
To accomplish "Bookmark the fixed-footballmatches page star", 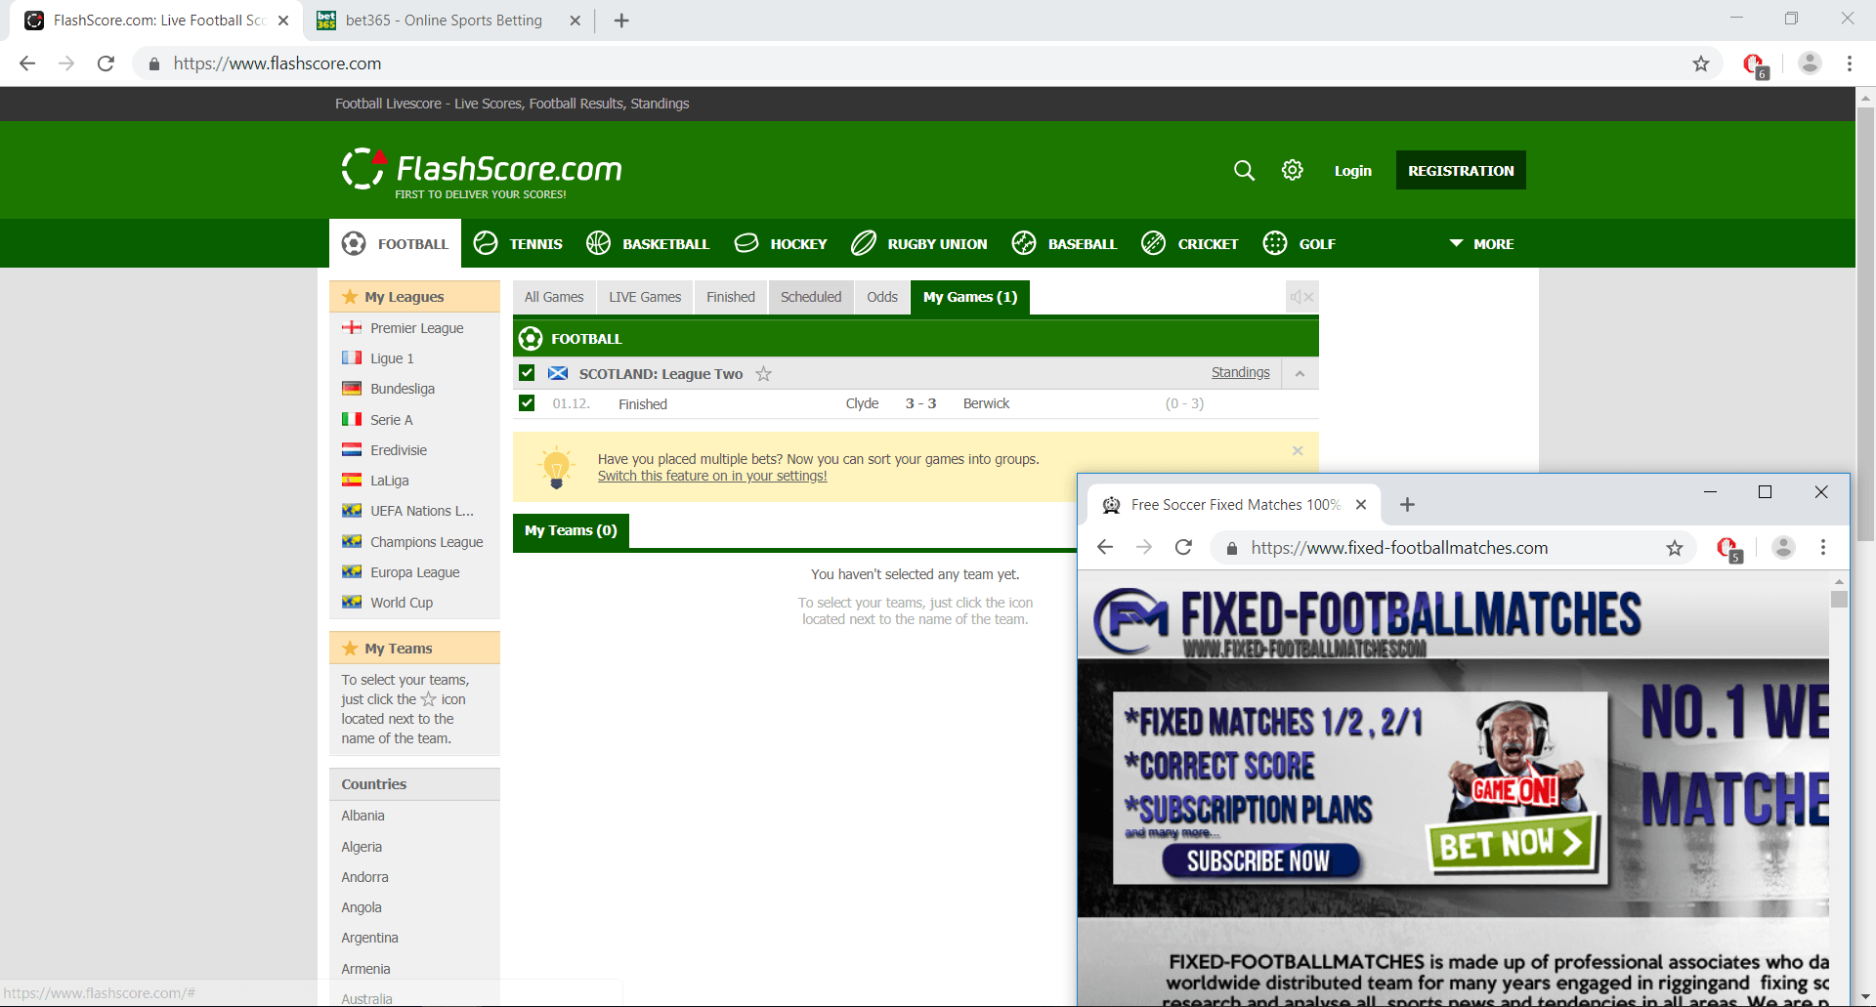I will click(x=1675, y=548).
